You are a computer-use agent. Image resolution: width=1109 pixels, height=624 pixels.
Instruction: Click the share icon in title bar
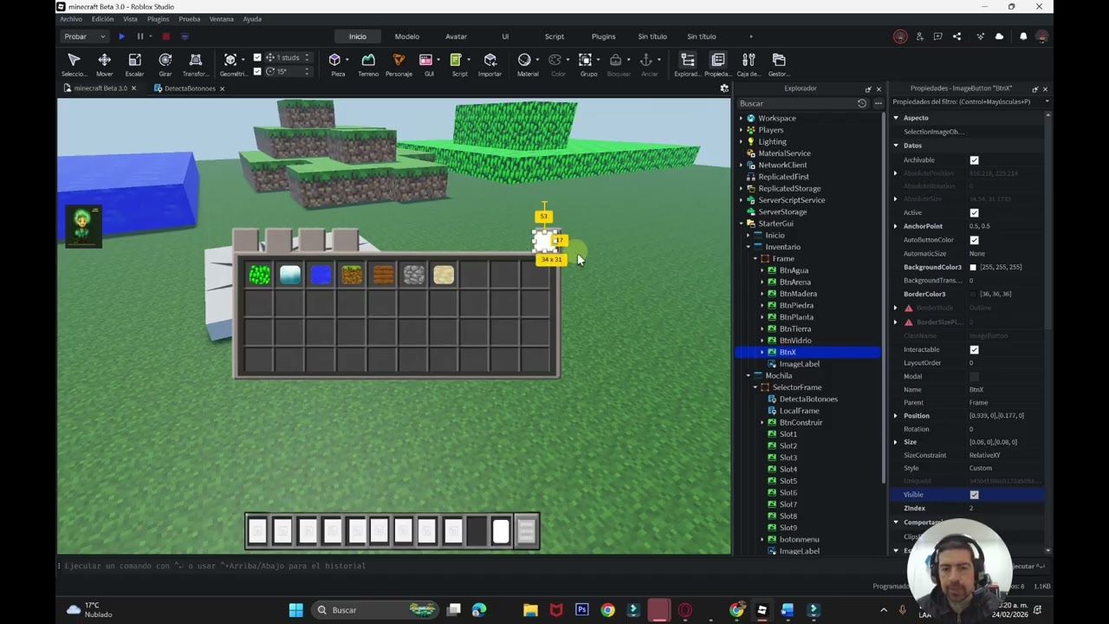(957, 36)
